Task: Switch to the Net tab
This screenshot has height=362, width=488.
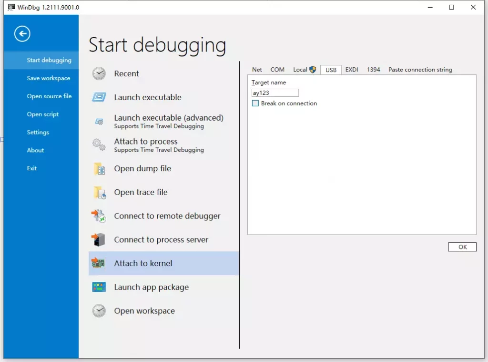Action: click(x=257, y=70)
